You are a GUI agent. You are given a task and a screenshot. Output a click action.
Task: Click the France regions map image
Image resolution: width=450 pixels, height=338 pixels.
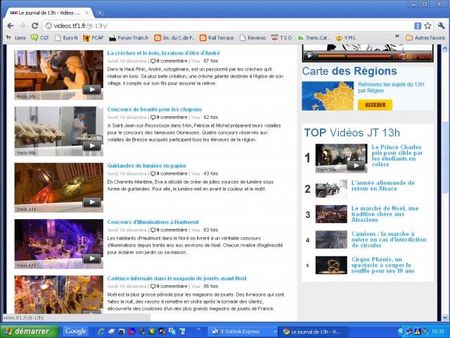328,96
